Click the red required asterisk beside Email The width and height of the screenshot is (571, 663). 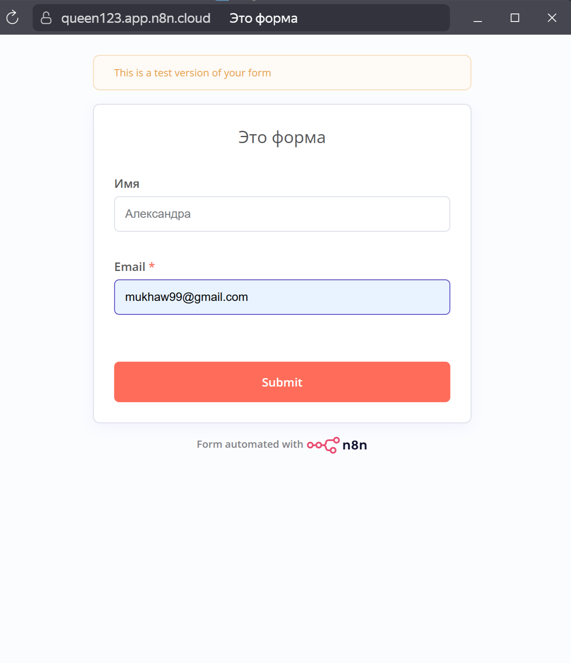[152, 266]
